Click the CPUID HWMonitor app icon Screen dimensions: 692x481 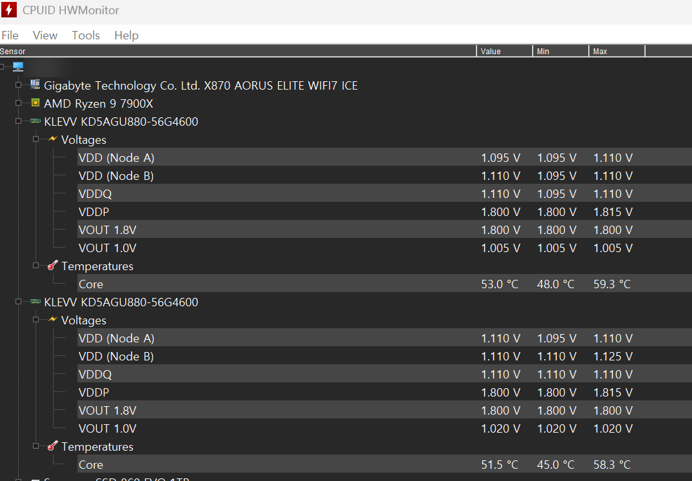pyautogui.click(x=9, y=10)
